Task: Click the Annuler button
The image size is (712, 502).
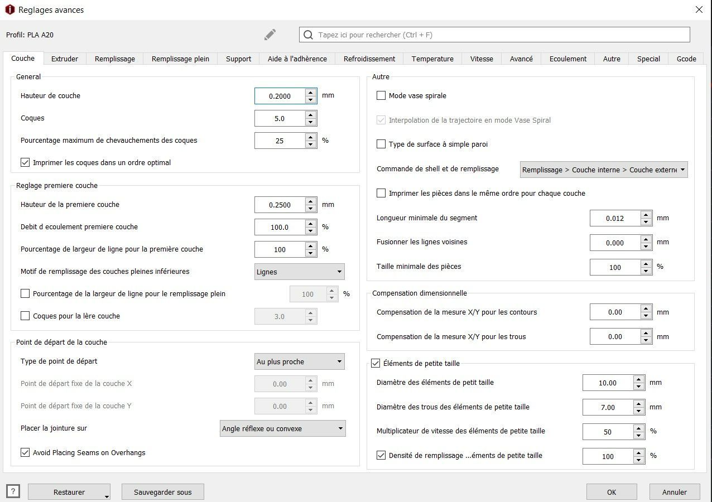Action: point(675,492)
